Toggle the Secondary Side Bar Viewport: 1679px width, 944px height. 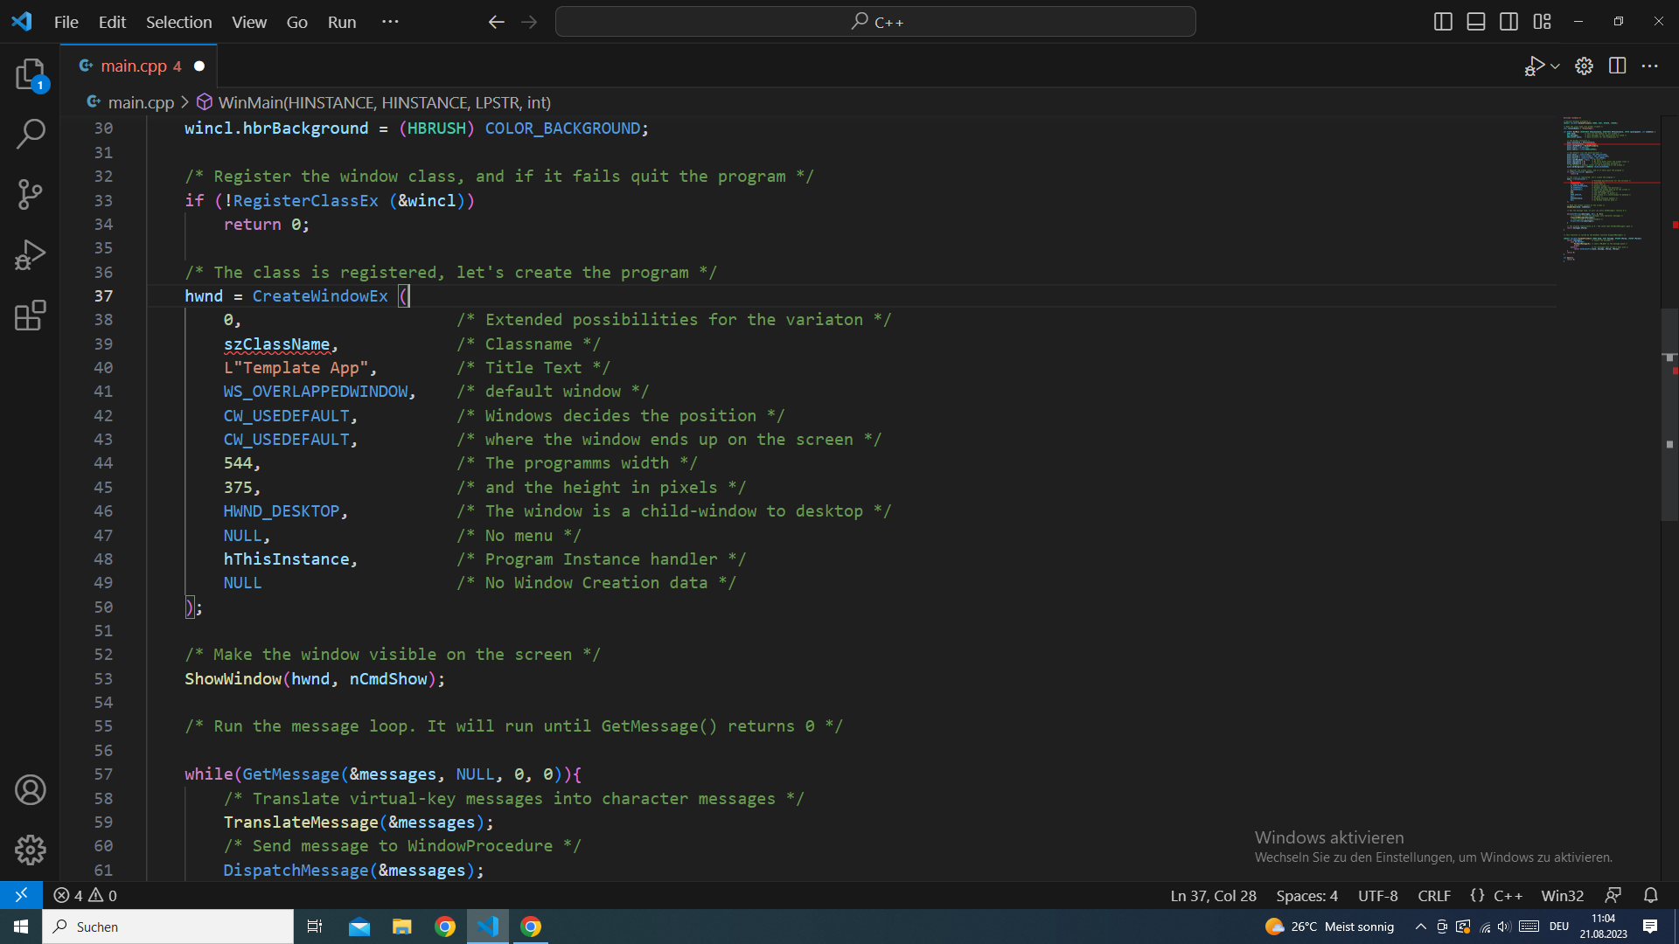coord(1509,21)
